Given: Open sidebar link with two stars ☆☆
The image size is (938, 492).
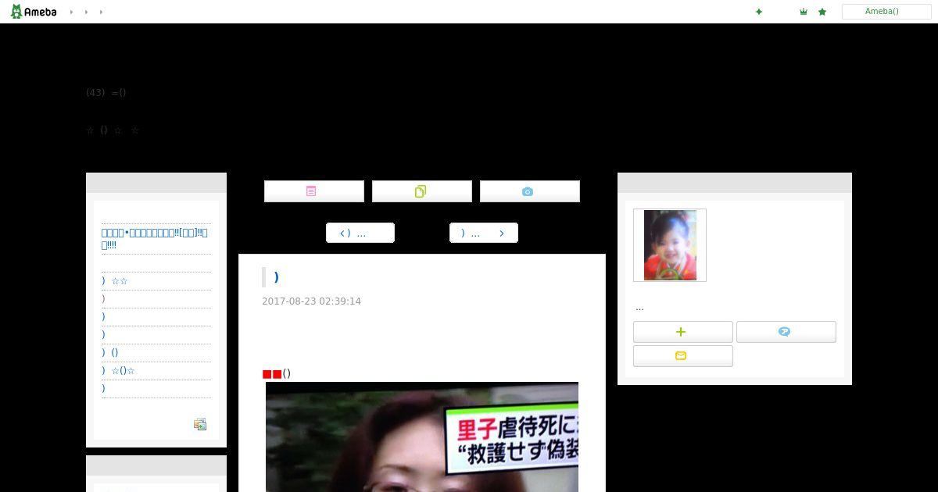Looking at the screenshot, I should tap(115, 281).
